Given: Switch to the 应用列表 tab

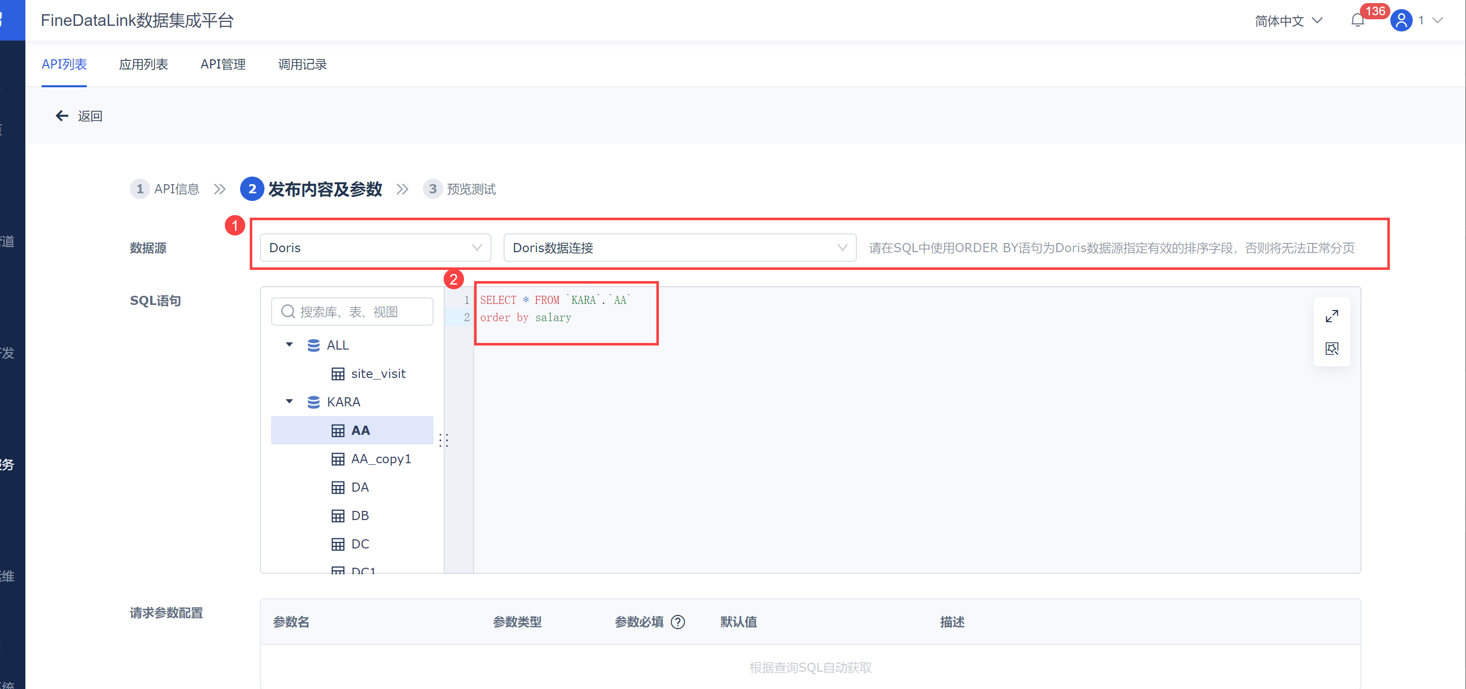Looking at the screenshot, I should (144, 64).
